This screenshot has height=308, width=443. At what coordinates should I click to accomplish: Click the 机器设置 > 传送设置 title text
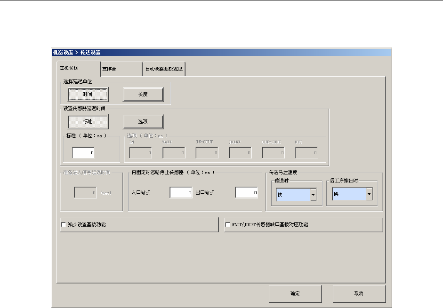(x=77, y=52)
